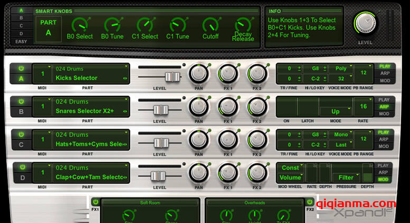Toggle power for Part D
Viewport: 410px width, 223px height.
pyautogui.click(x=23, y=167)
